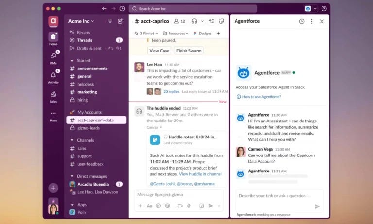Close the Agentforce panel

coord(322,21)
